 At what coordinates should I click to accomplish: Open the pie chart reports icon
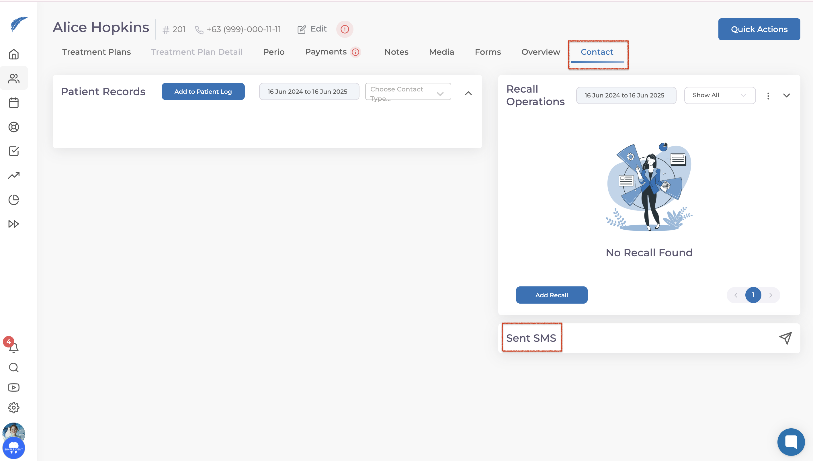point(13,200)
